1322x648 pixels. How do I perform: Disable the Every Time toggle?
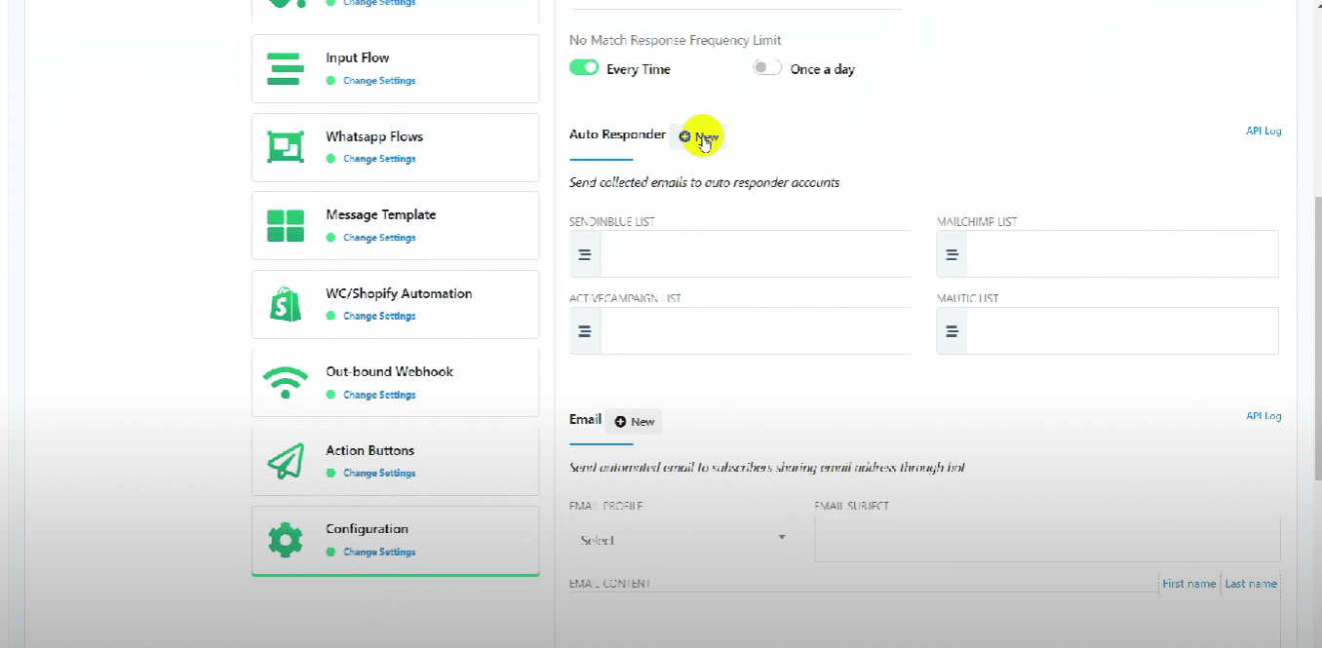584,68
